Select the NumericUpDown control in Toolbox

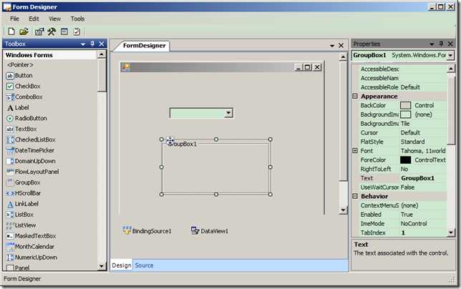tap(31, 258)
